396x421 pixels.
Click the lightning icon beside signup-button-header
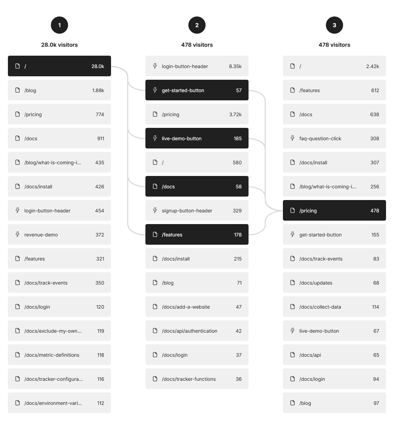(155, 210)
